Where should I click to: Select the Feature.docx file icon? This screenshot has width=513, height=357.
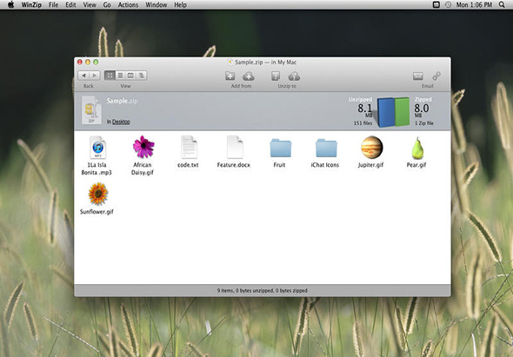click(235, 147)
